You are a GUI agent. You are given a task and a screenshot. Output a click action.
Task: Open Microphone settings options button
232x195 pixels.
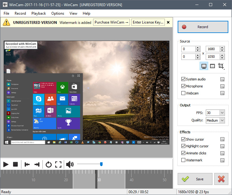coord(223,86)
